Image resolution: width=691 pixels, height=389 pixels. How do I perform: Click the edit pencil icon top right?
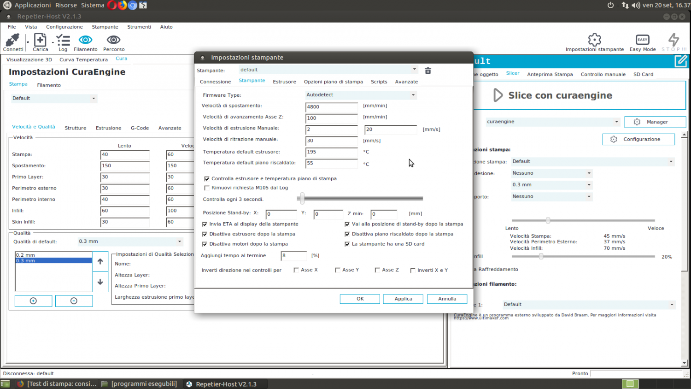(680, 61)
